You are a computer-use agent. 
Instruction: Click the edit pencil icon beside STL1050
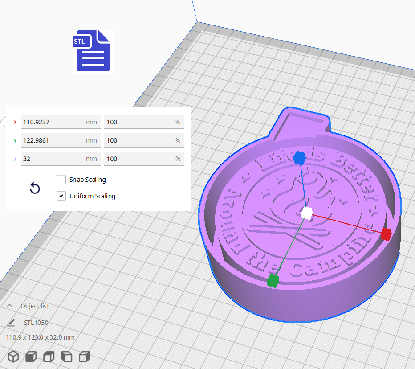pyautogui.click(x=11, y=322)
